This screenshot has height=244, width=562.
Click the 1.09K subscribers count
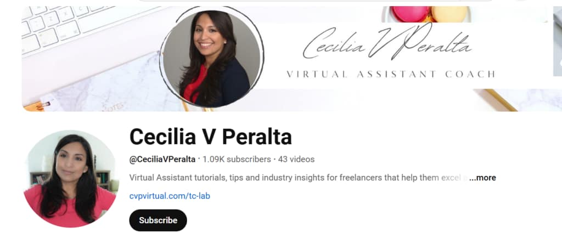[x=237, y=159]
